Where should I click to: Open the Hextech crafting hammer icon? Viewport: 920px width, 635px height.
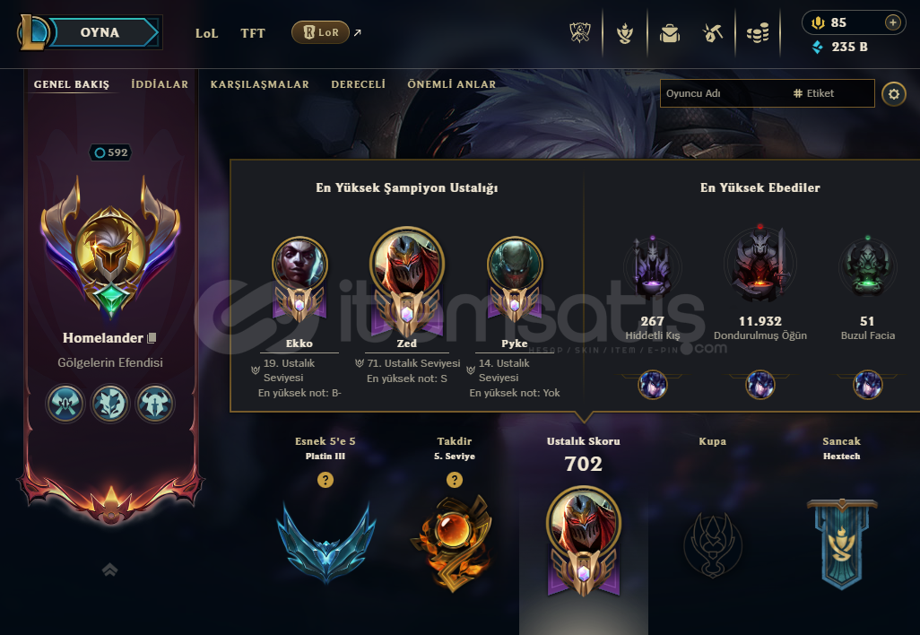click(x=713, y=33)
